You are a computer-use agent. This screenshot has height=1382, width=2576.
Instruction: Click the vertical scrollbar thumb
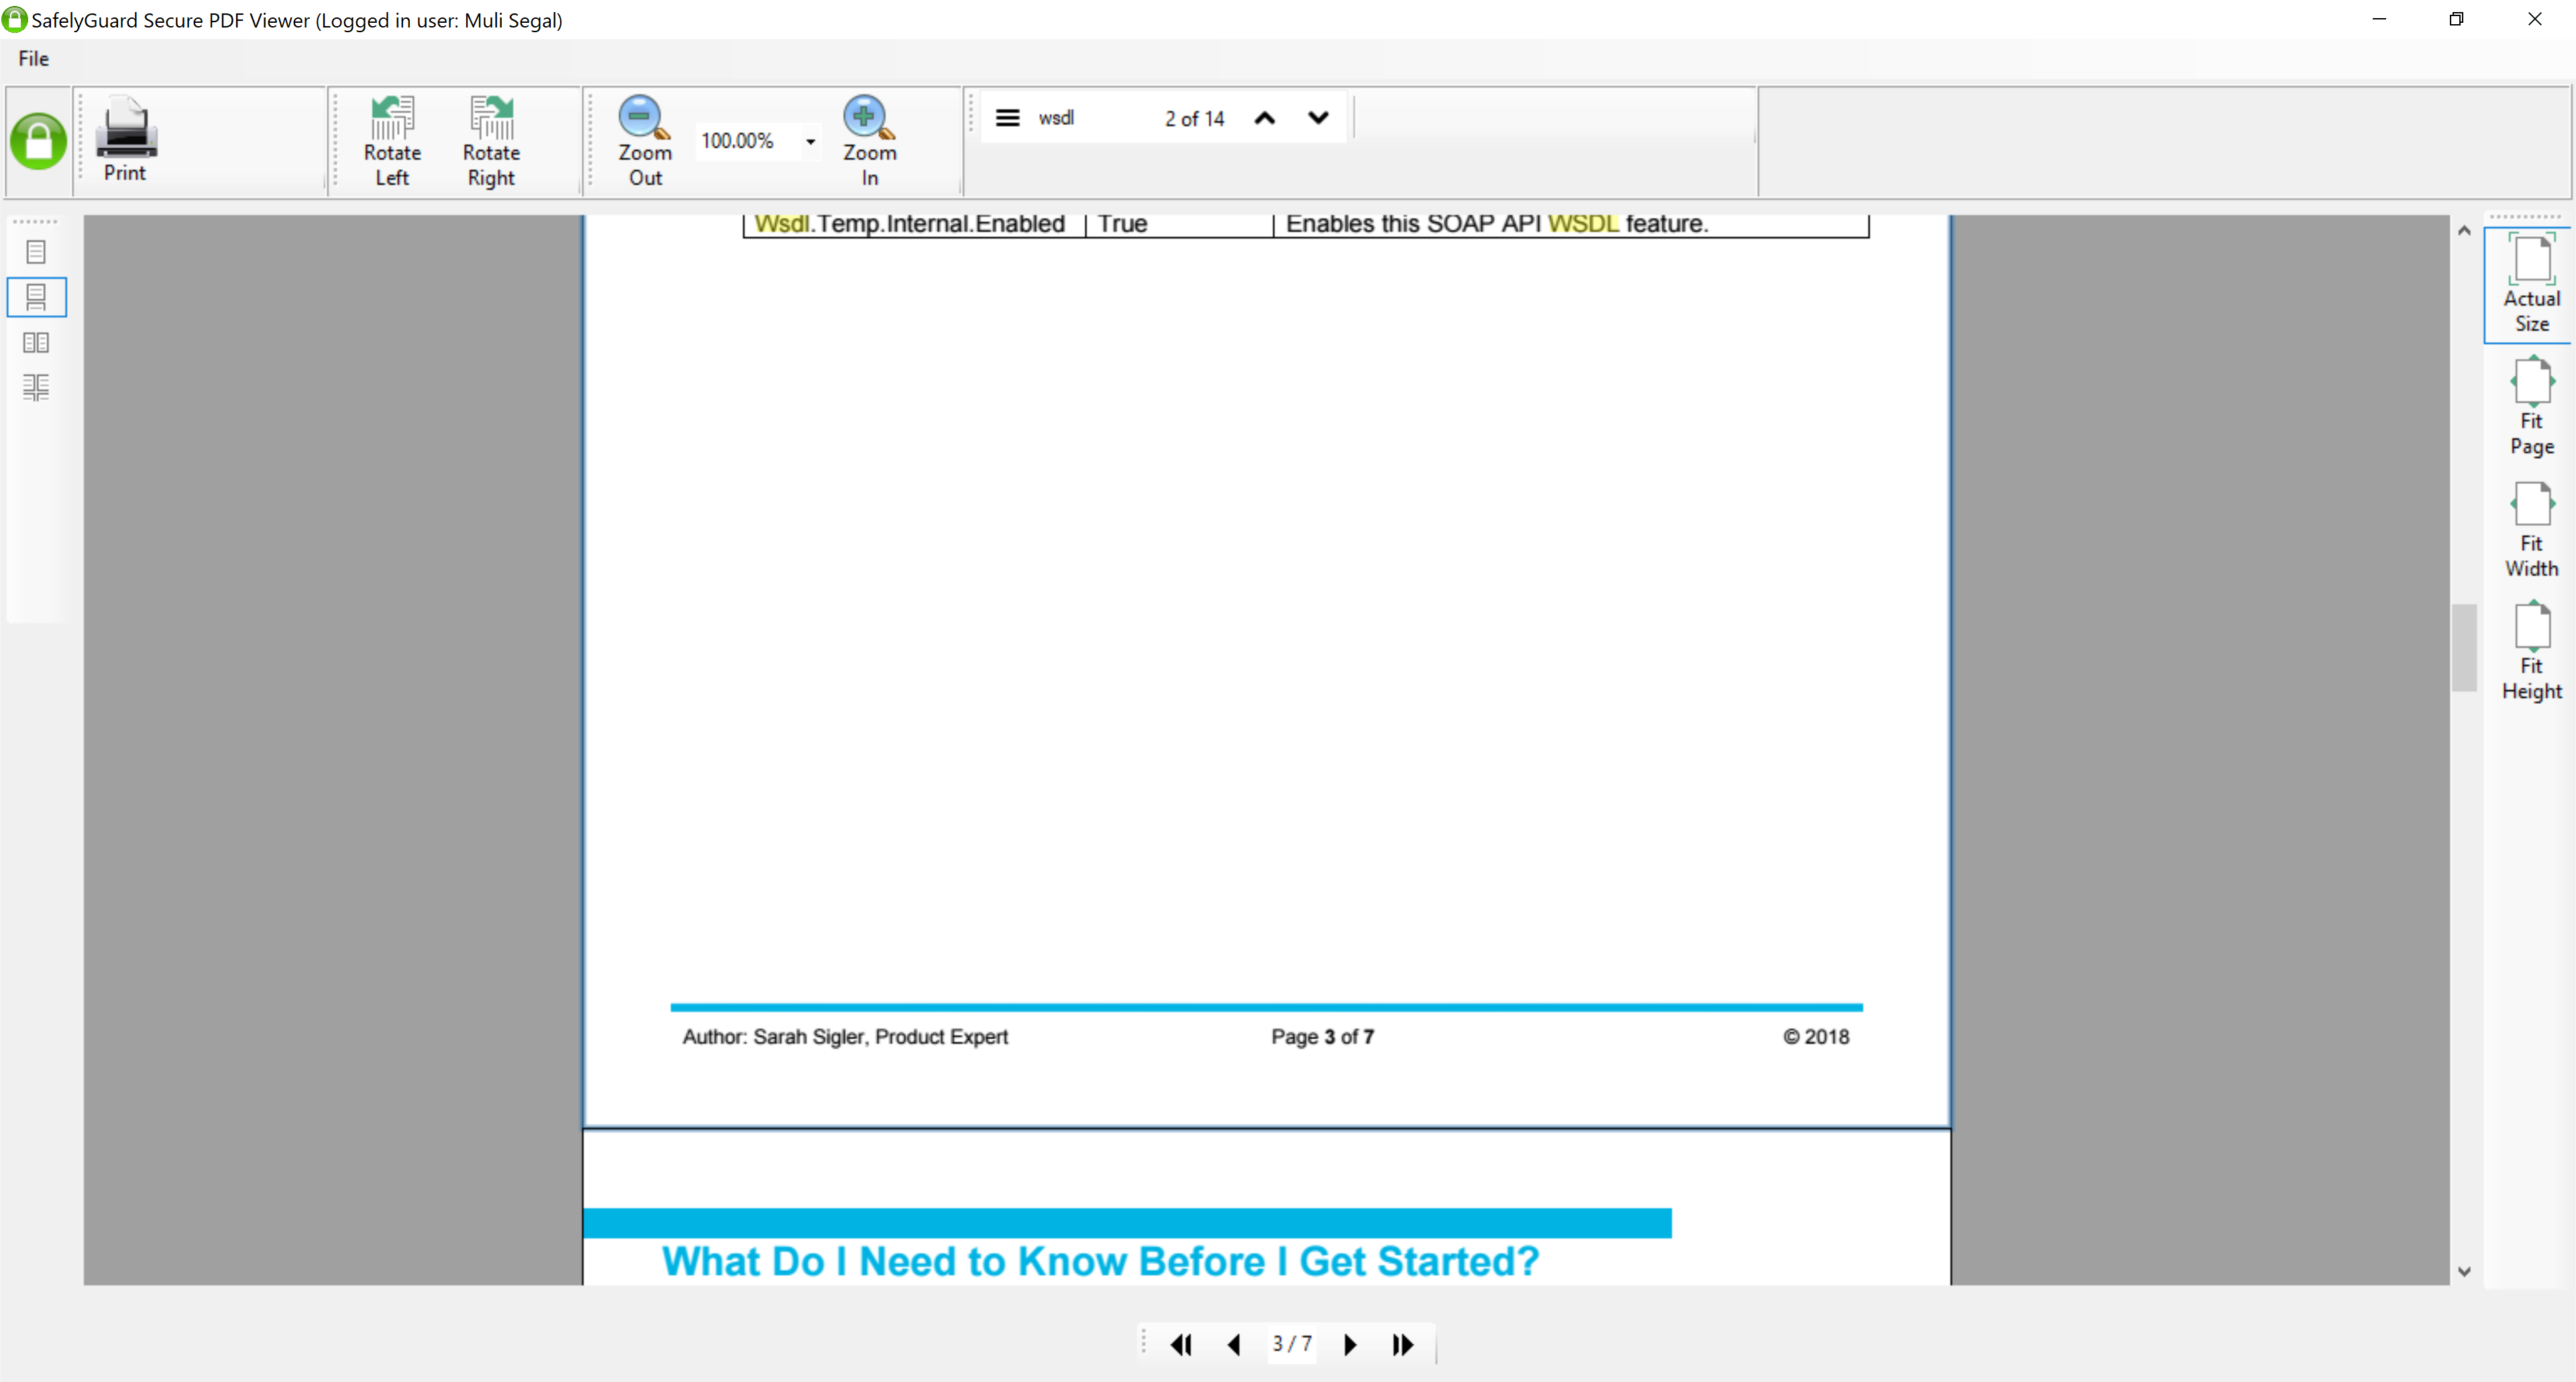(2464, 647)
